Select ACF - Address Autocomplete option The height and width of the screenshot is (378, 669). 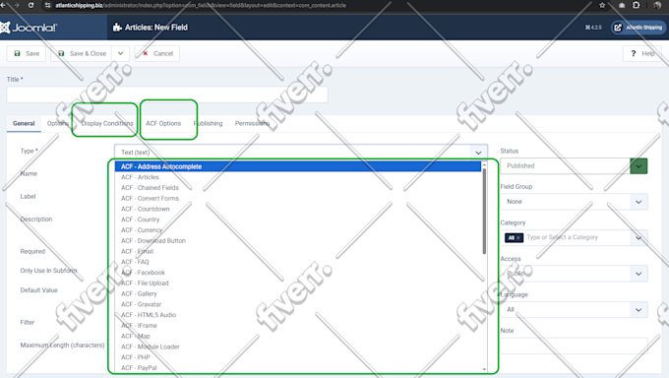pyautogui.click(x=298, y=166)
